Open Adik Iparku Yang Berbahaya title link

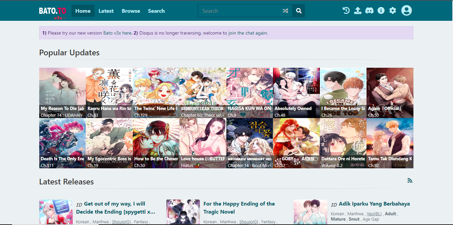(x=374, y=204)
